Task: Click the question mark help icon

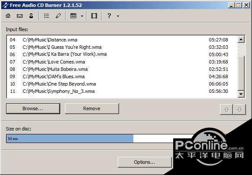Action: pos(109,16)
